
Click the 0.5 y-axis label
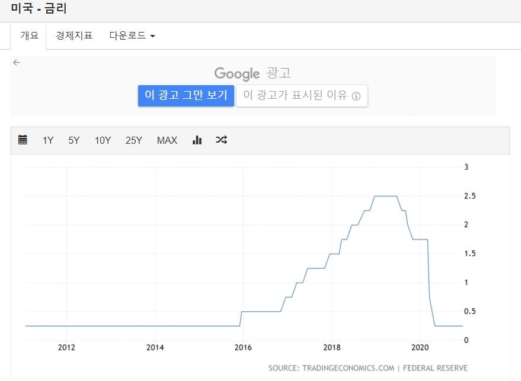(470, 311)
